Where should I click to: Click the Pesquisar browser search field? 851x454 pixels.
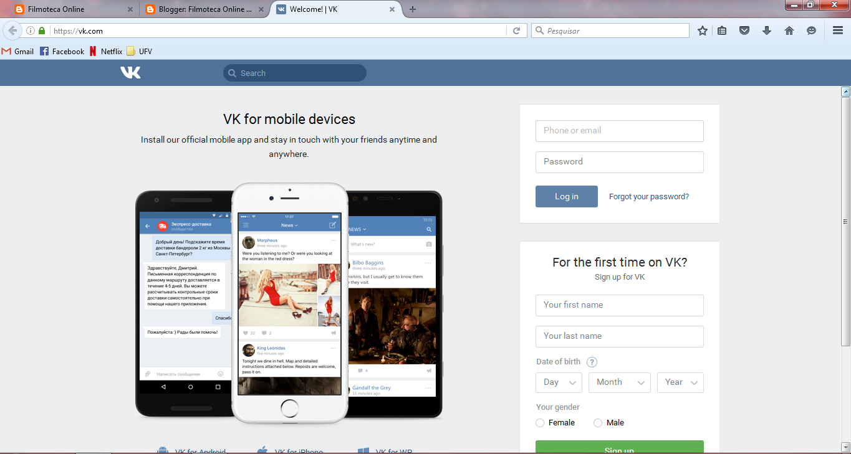tap(610, 31)
